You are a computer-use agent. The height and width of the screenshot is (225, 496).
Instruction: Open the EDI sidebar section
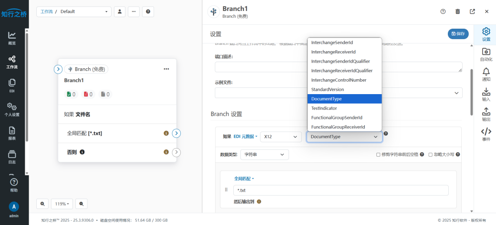[12, 86]
